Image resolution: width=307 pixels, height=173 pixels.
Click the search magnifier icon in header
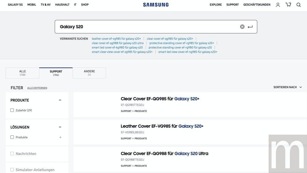click(298, 5)
